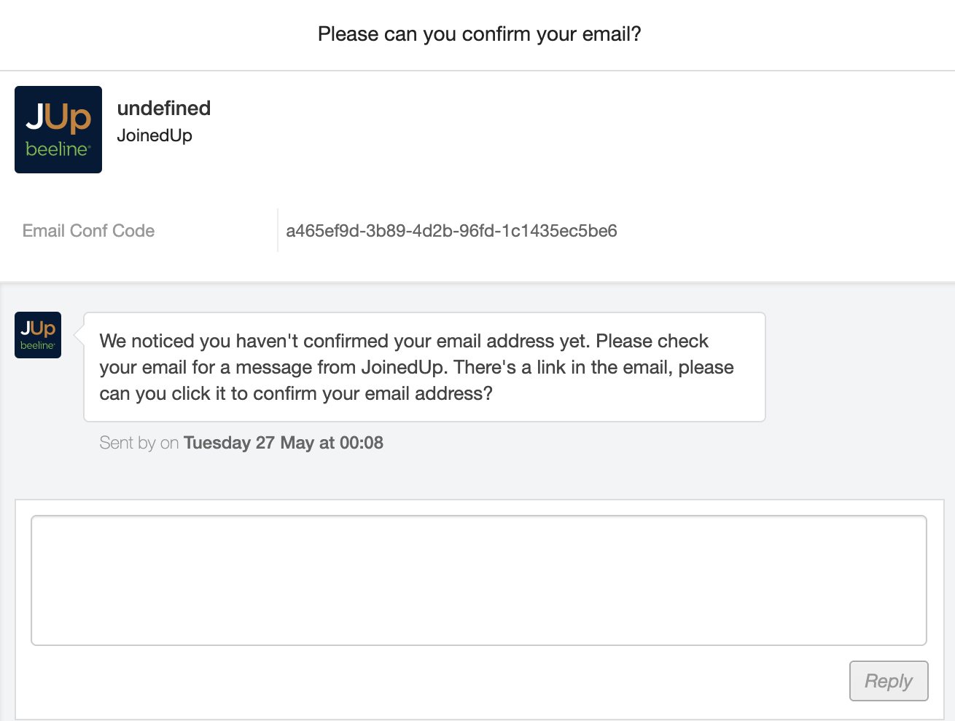
Task: Focus the empty reply message text box
Action: point(478,580)
